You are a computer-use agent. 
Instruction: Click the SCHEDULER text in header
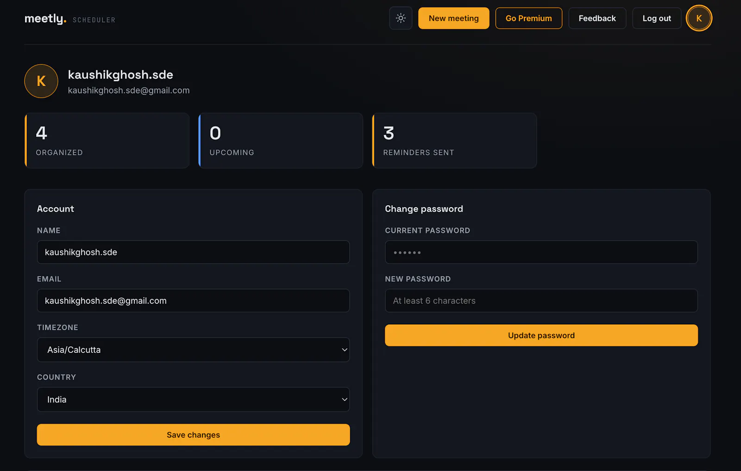point(94,20)
